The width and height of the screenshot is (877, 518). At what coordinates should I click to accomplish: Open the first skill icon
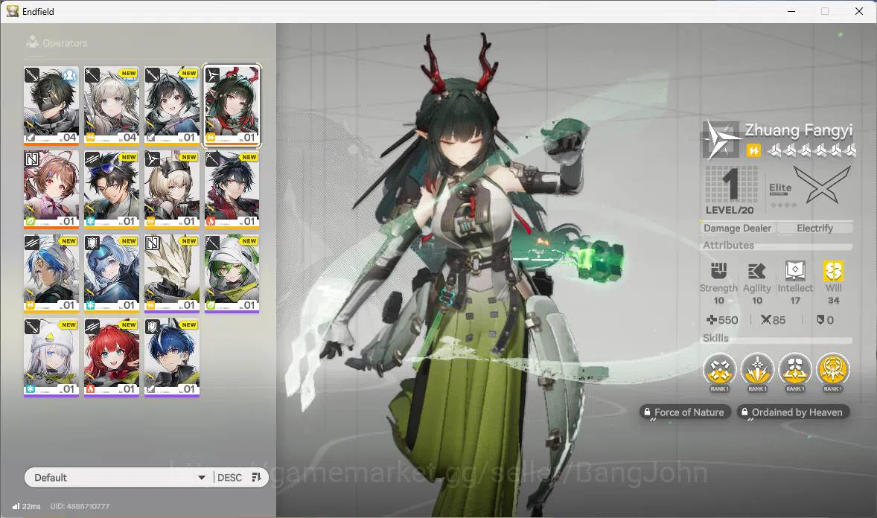point(719,369)
